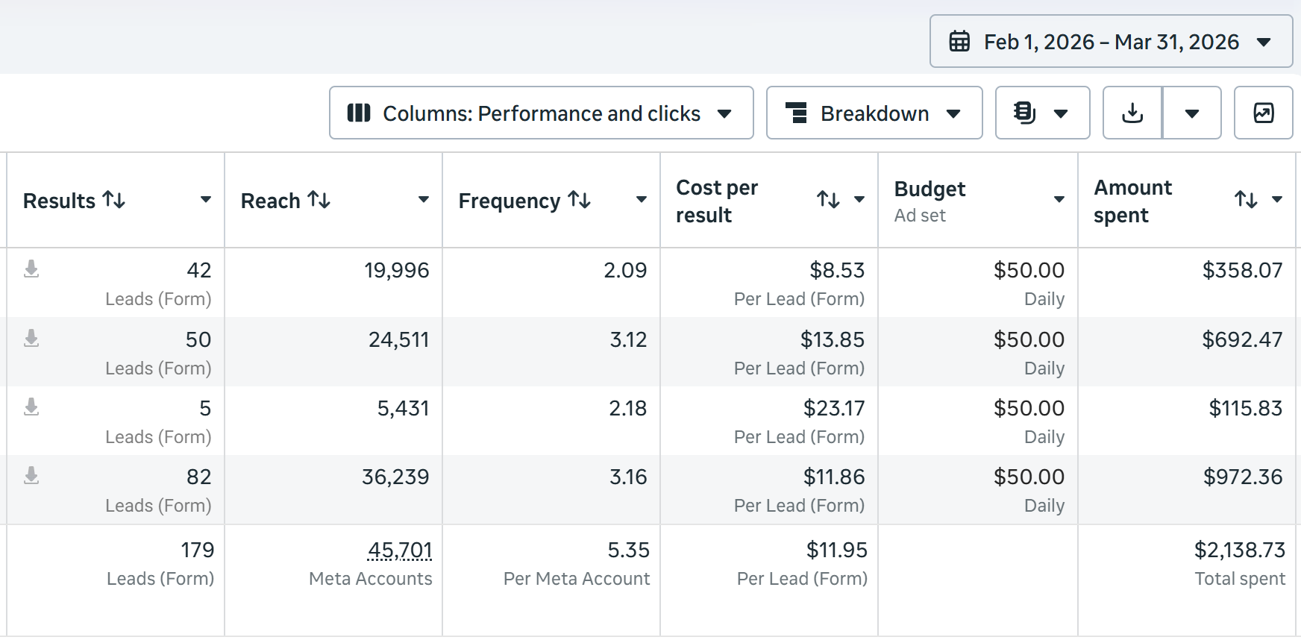
Task: Select the 5.35 total frequency value
Action: pyautogui.click(x=629, y=550)
